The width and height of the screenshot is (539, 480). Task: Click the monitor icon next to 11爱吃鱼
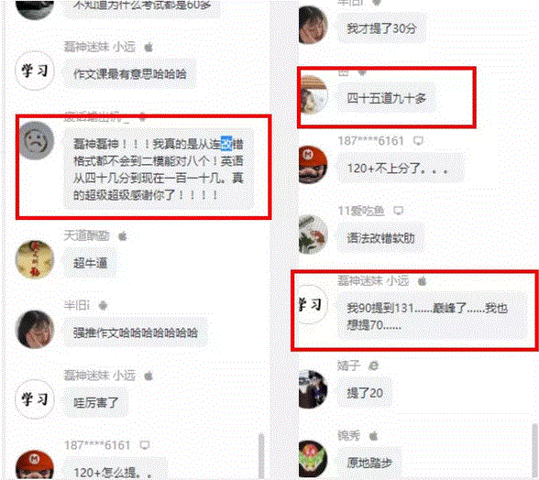[x=399, y=211]
